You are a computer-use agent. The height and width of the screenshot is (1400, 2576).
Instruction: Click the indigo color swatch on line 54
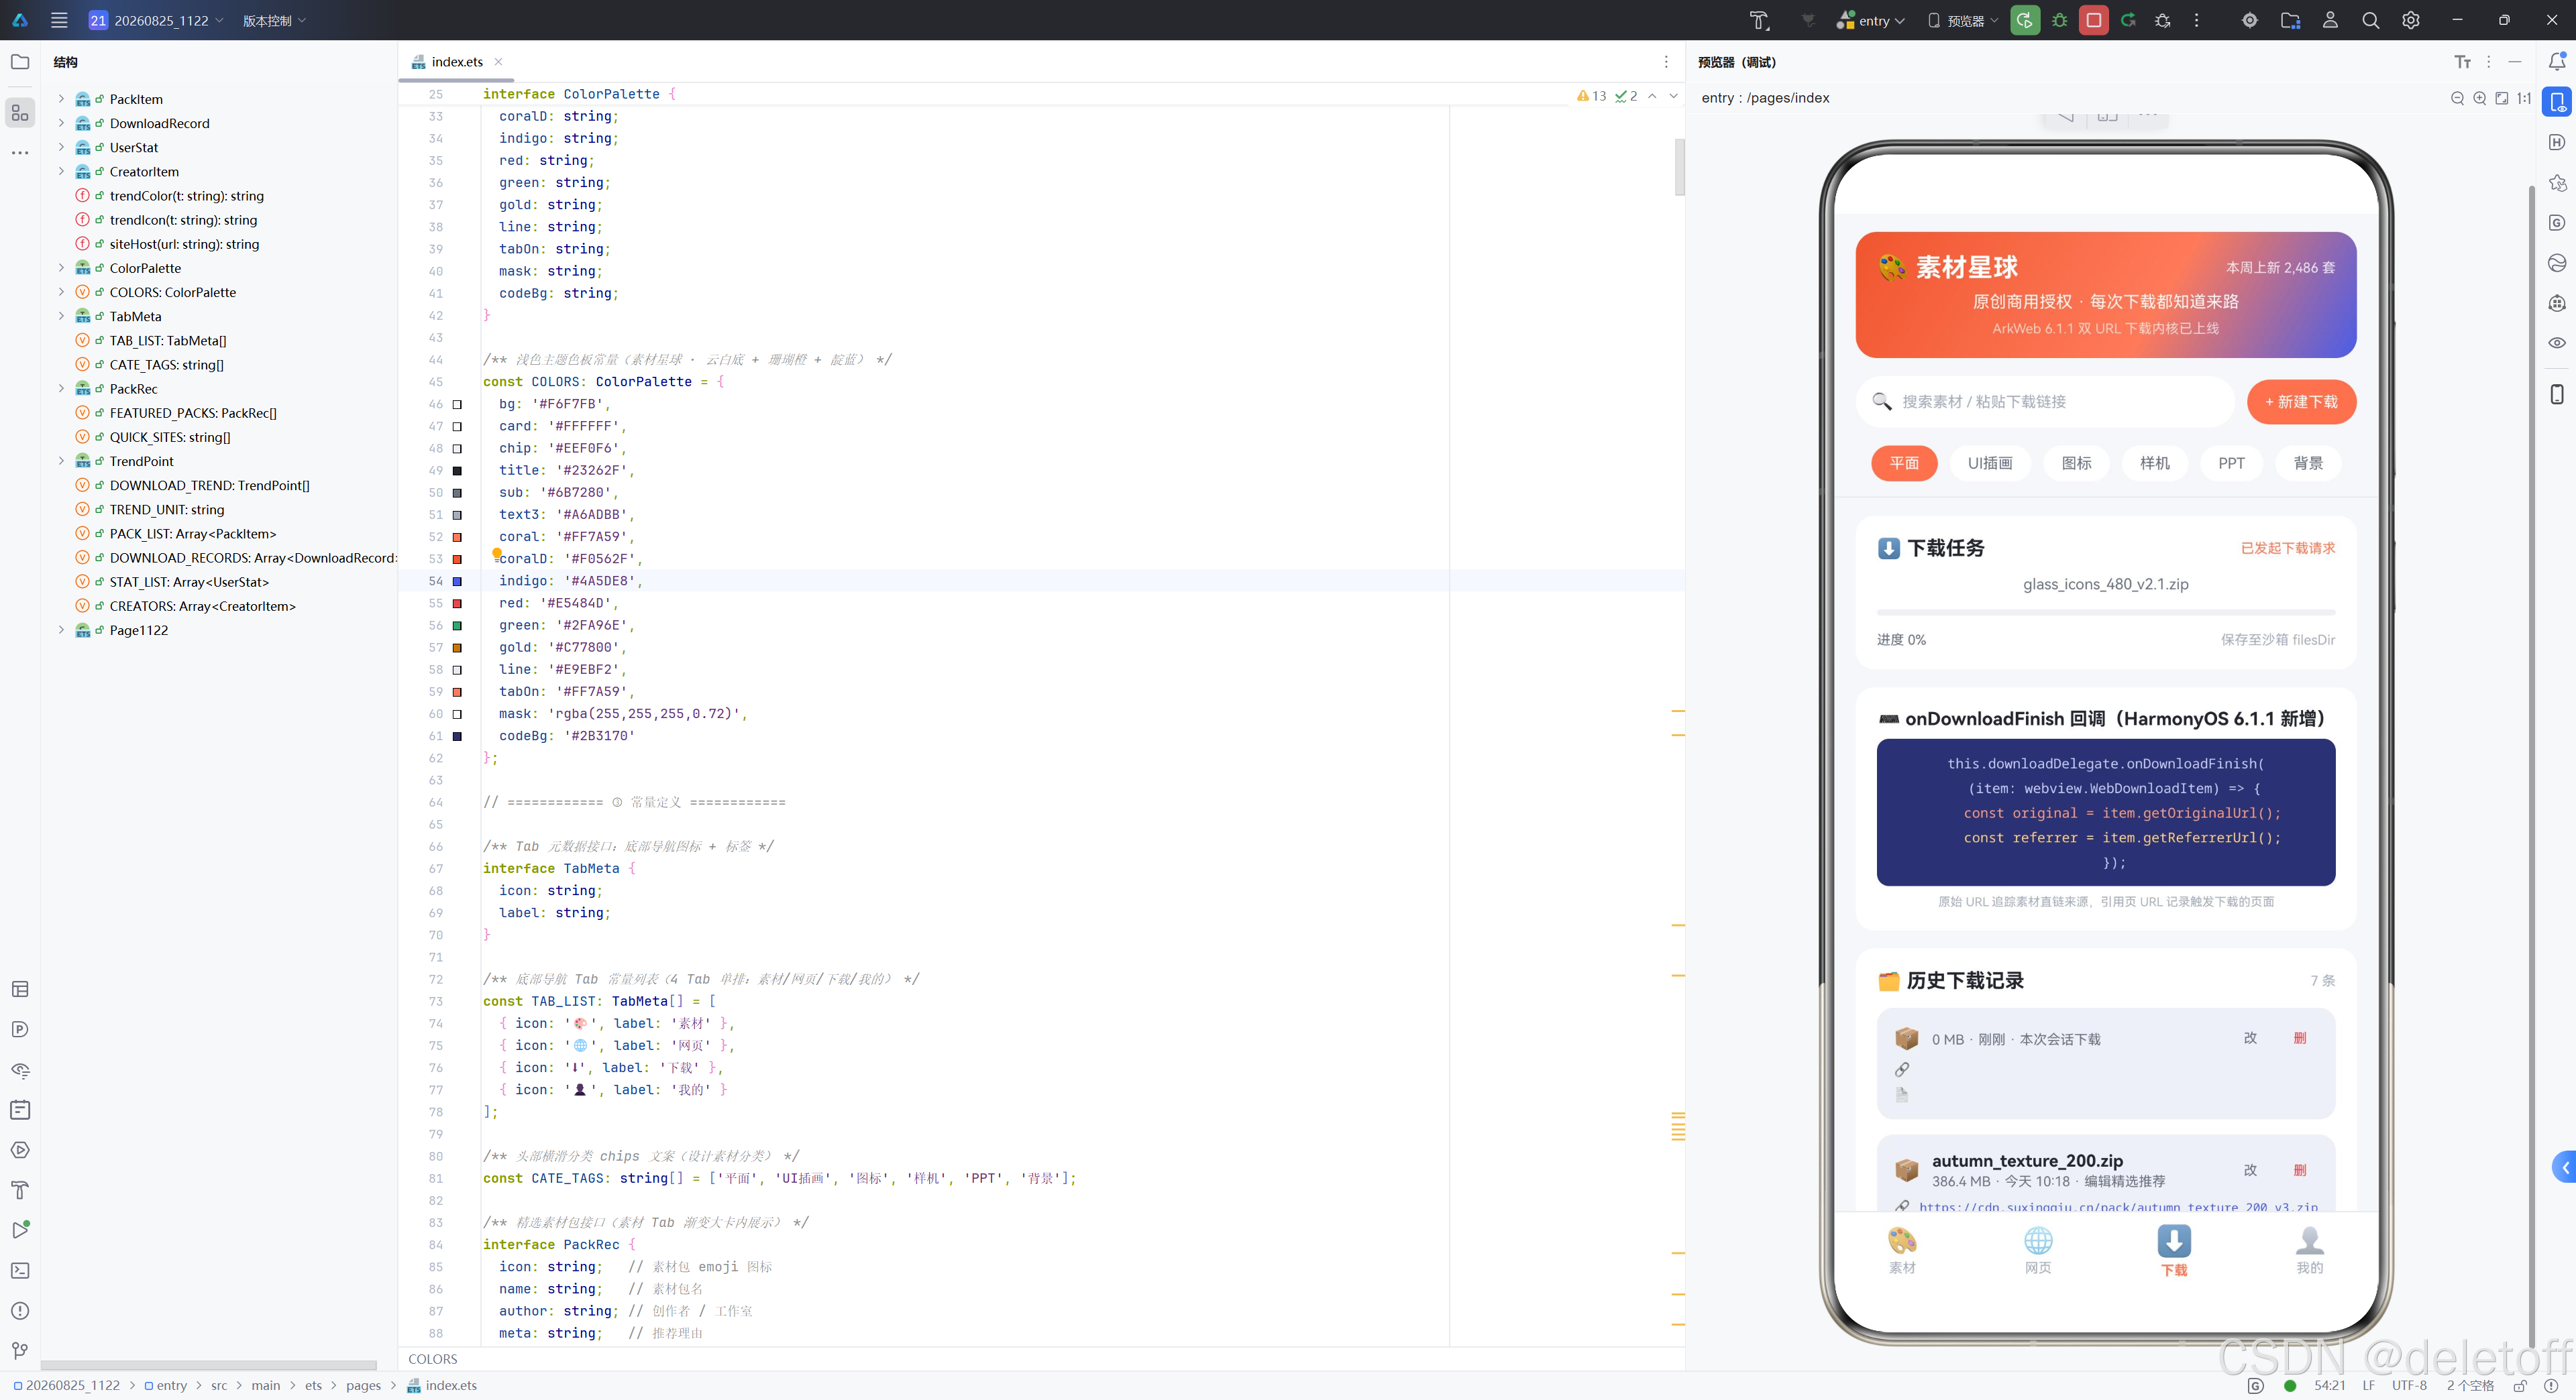point(457,581)
